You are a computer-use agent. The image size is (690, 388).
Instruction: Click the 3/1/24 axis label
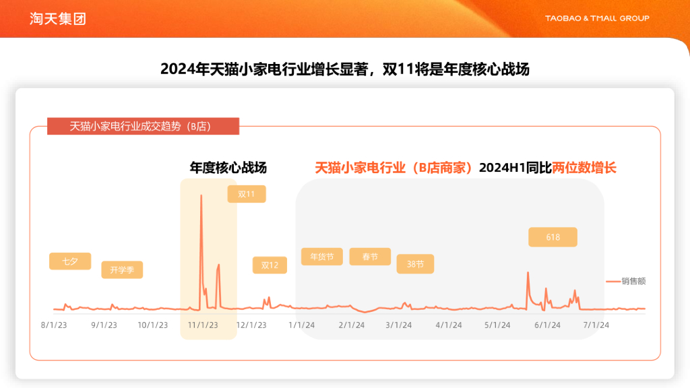tap(399, 325)
